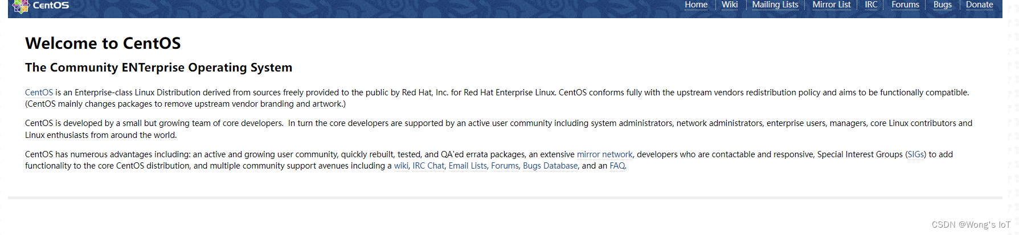The image size is (1019, 235).
Task: Open the Bugs Database link
Action: coord(550,166)
